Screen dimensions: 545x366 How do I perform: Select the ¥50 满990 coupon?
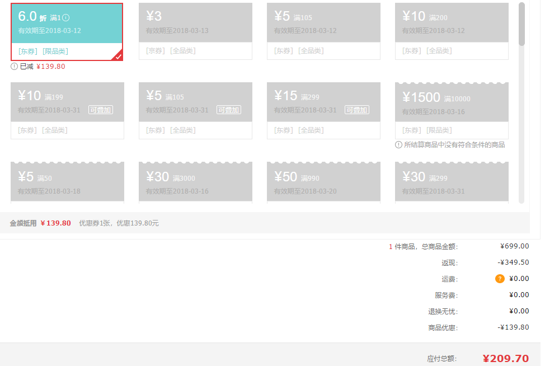[x=323, y=182]
